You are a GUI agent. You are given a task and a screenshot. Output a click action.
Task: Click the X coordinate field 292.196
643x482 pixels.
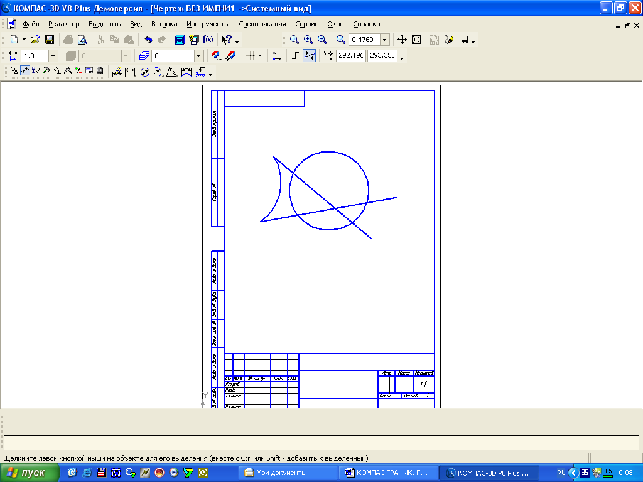pyautogui.click(x=350, y=55)
